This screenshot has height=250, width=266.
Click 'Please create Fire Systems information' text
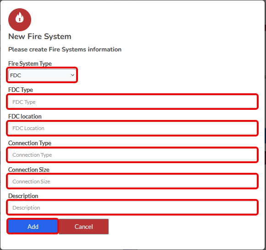[65, 50]
